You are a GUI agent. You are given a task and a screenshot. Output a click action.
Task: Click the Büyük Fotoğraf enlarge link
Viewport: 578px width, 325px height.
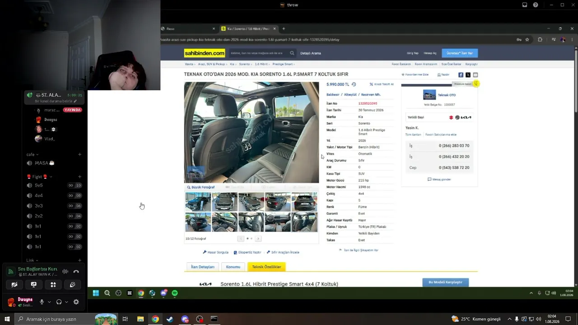click(x=201, y=187)
